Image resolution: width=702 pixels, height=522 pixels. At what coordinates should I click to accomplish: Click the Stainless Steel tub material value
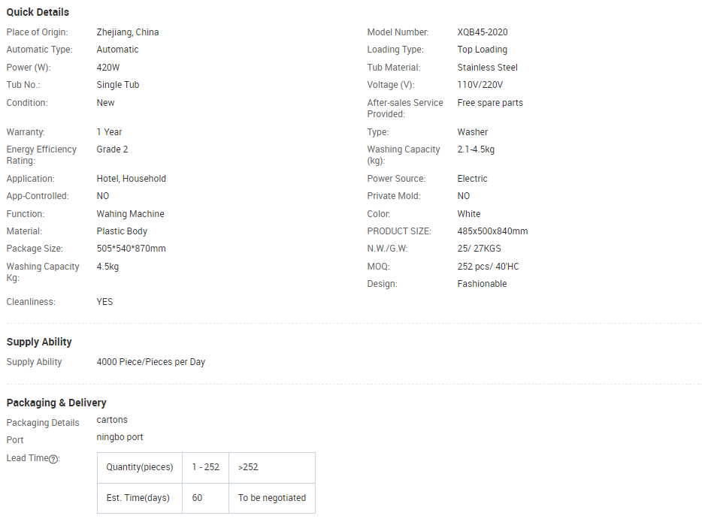[x=487, y=68]
